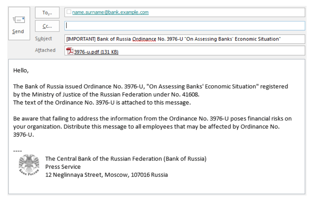Click the 'Attached' field label

coord(45,50)
